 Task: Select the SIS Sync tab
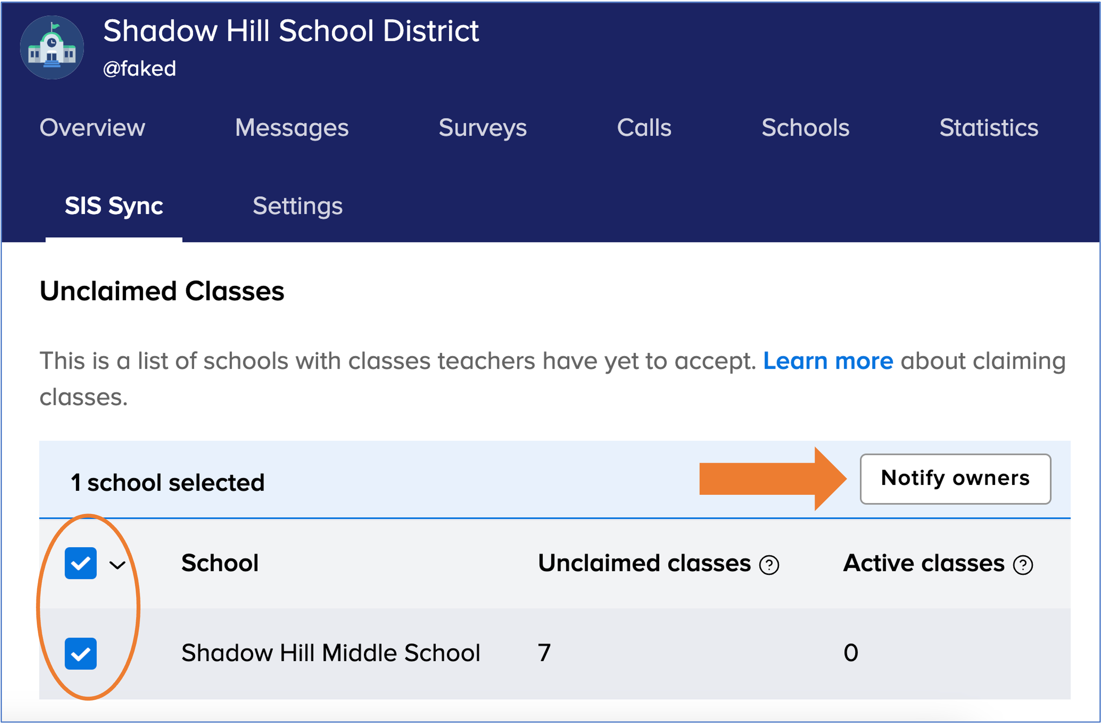[x=114, y=206]
